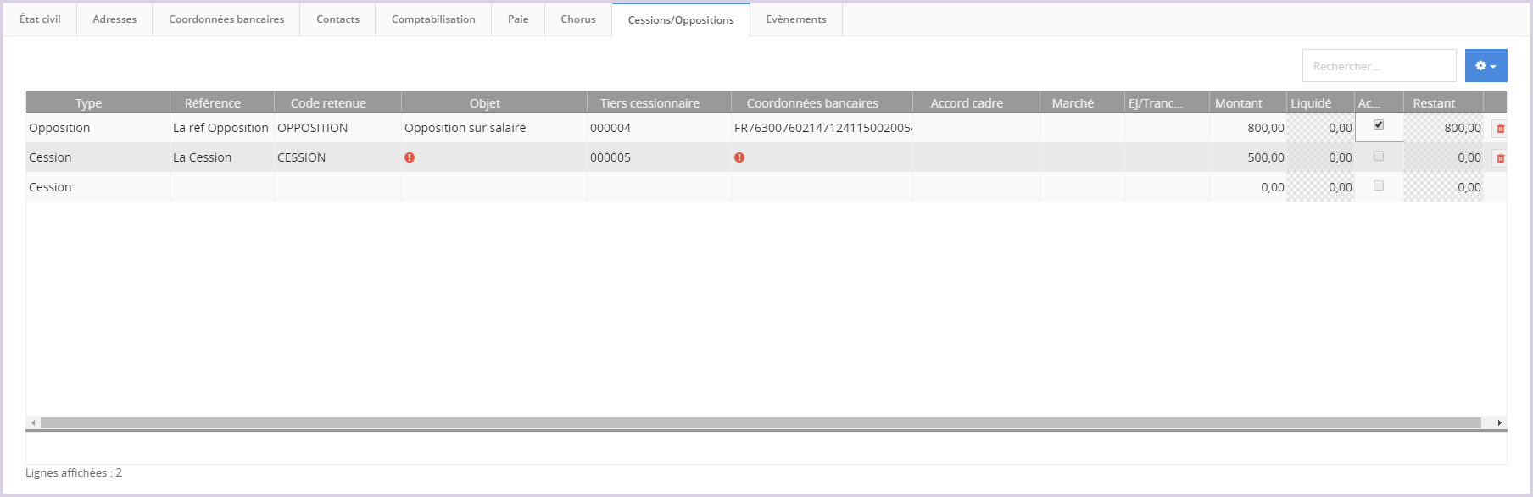Switch to the Coordonnées bancaires tab
This screenshot has height=497, width=1533.
click(x=226, y=19)
